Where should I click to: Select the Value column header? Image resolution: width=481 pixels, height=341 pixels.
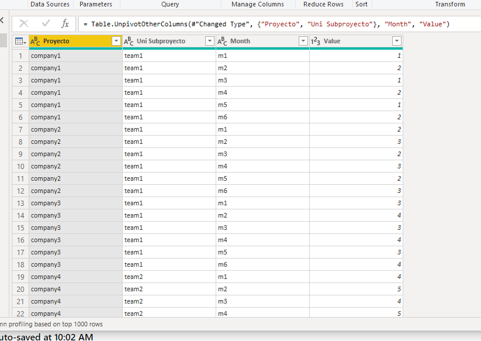click(356, 41)
